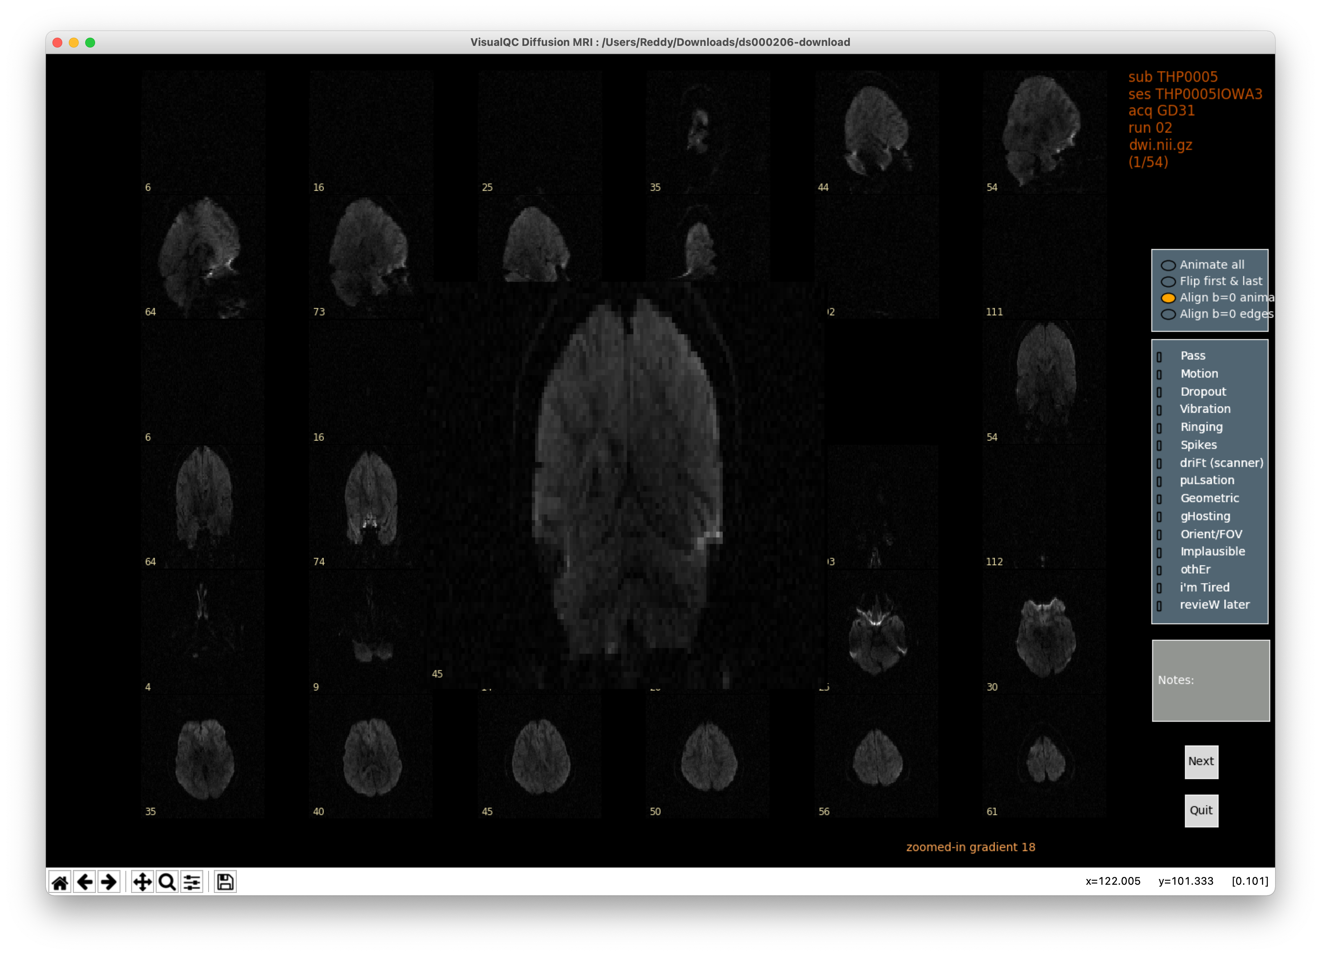Viewport: 1321px width, 956px height.
Task: Click the zoomed-in slice 45 center image
Action: coord(627,485)
